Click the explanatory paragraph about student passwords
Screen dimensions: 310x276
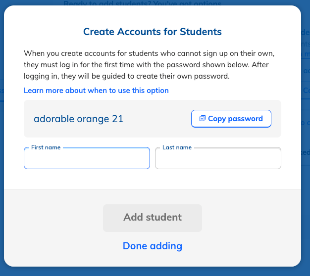coord(149,65)
